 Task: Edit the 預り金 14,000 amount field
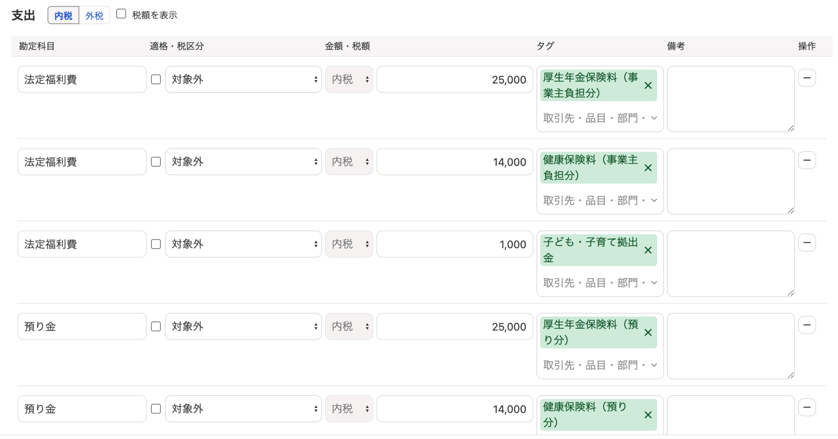455,409
